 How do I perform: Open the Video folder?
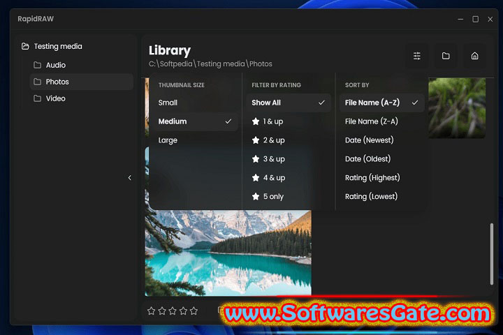pos(82,98)
